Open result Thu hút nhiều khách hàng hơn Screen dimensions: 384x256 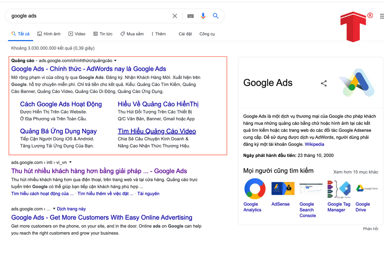(99, 171)
